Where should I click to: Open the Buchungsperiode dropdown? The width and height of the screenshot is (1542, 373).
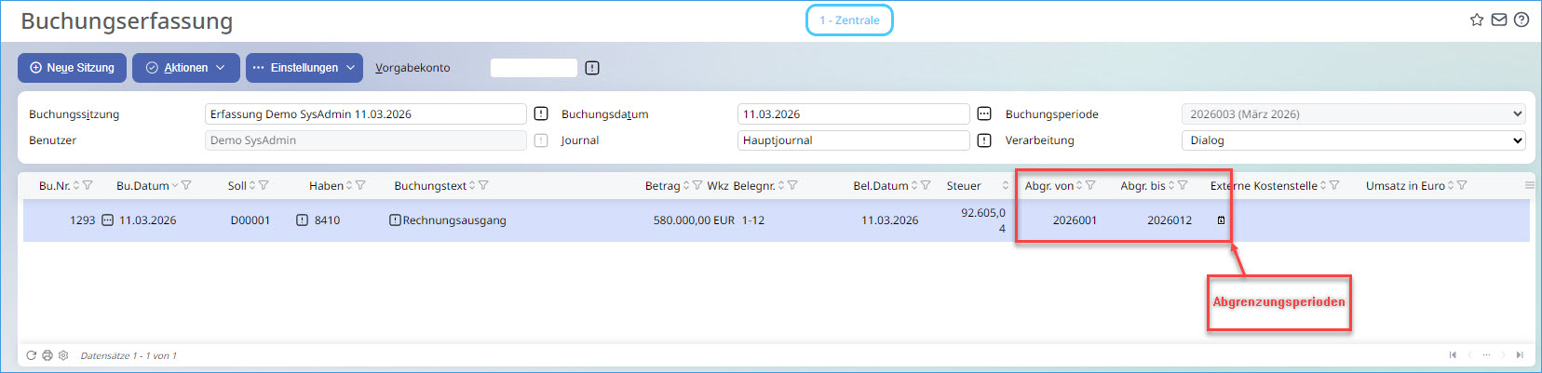coord(1353,113)
